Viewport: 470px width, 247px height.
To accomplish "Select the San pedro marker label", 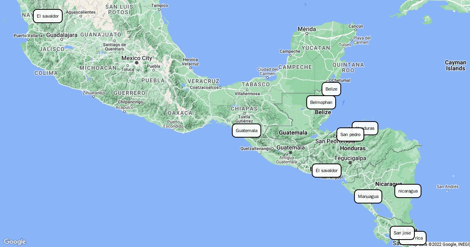I will point(350,134).
